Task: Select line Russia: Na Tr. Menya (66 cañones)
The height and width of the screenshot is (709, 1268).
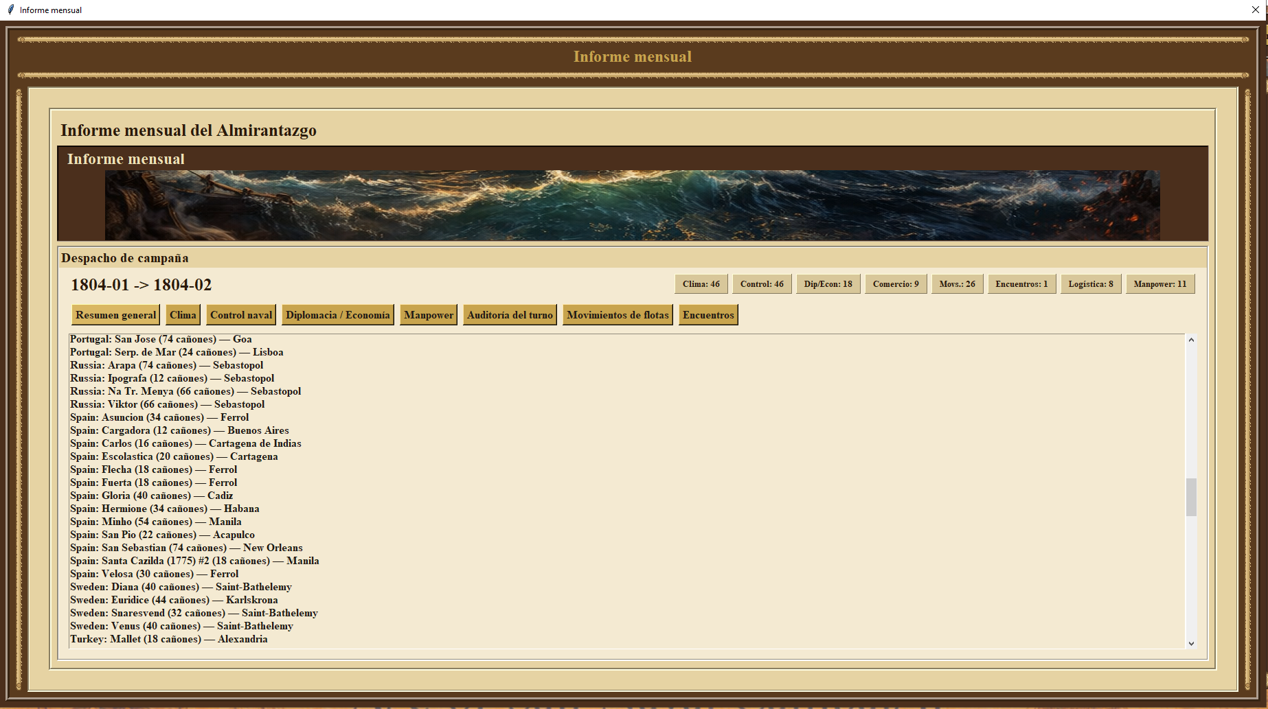Action: [x=185, y=391]
